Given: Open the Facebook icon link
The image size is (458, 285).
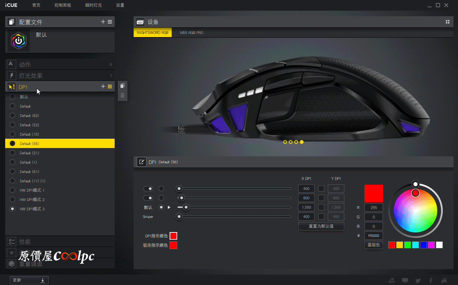Looking at the screenshot, I should coord(431,281).
